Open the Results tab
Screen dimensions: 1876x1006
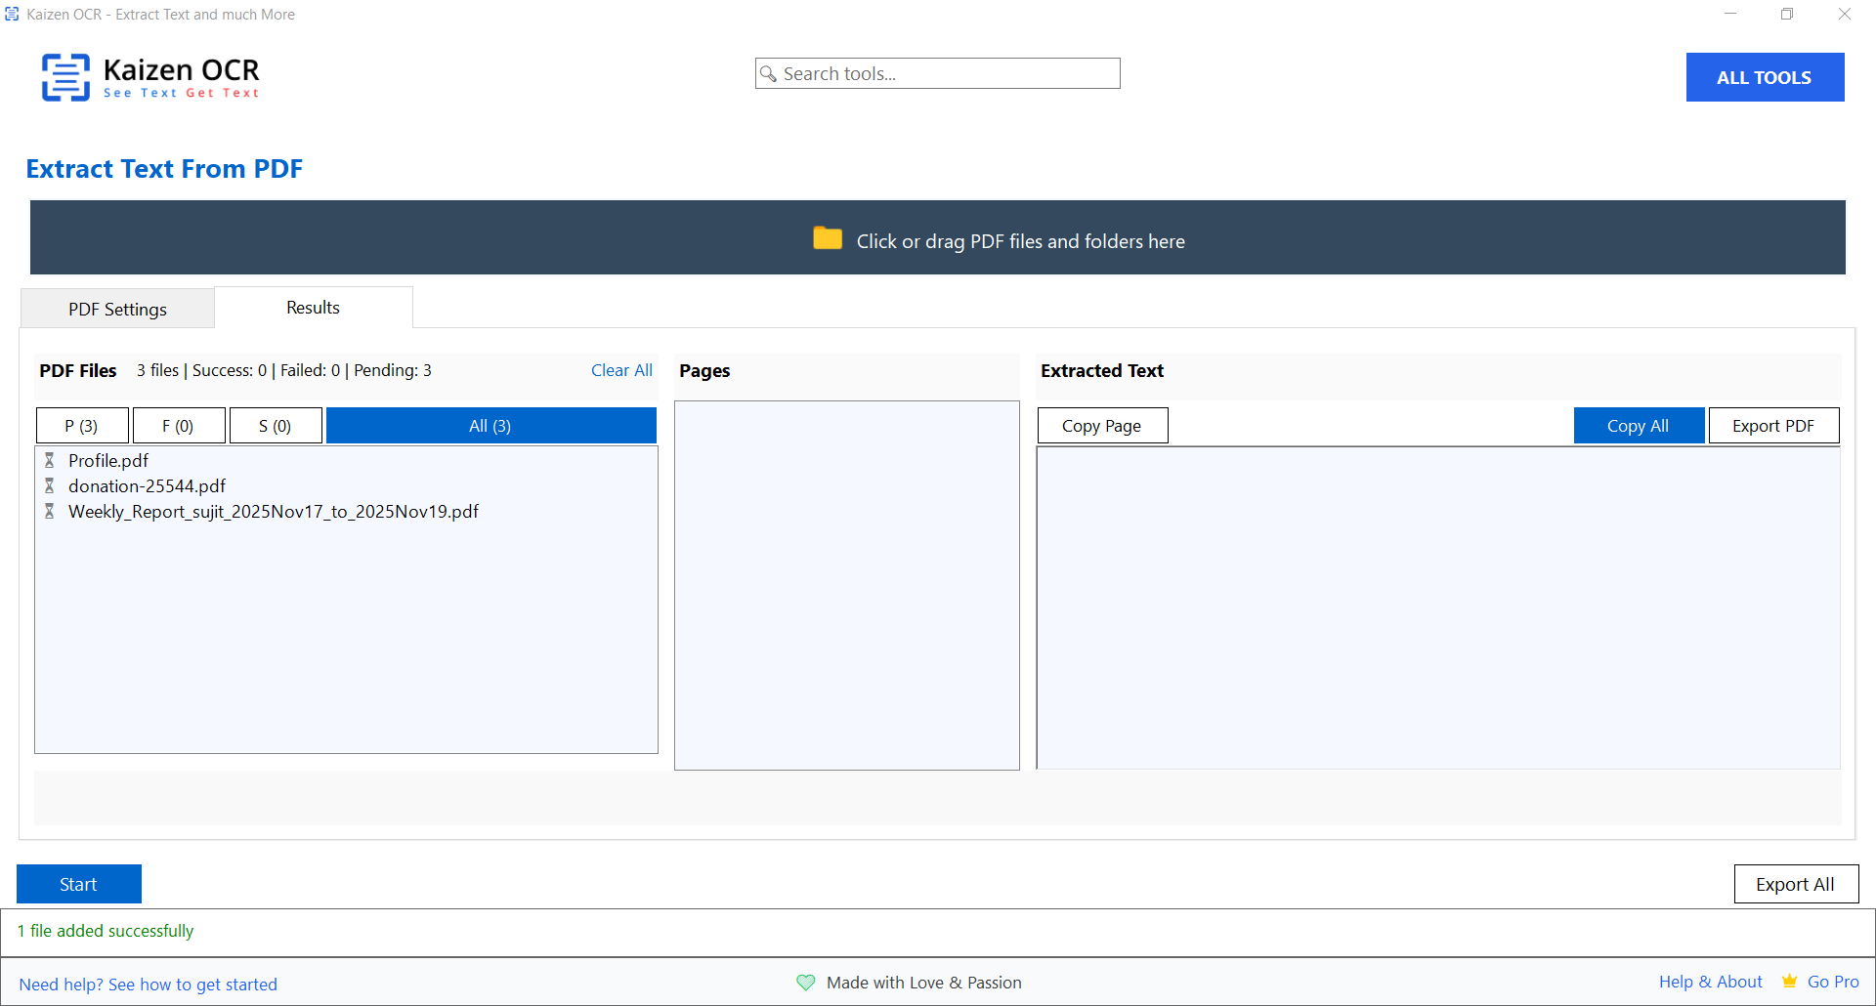(313, 308)
